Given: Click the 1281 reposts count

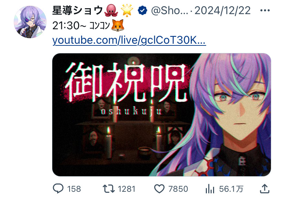Looking at the screenshot, I should (127, 189).
